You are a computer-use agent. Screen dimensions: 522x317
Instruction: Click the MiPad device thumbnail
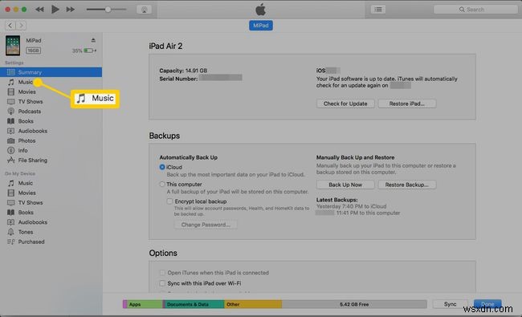coord(13,45)
